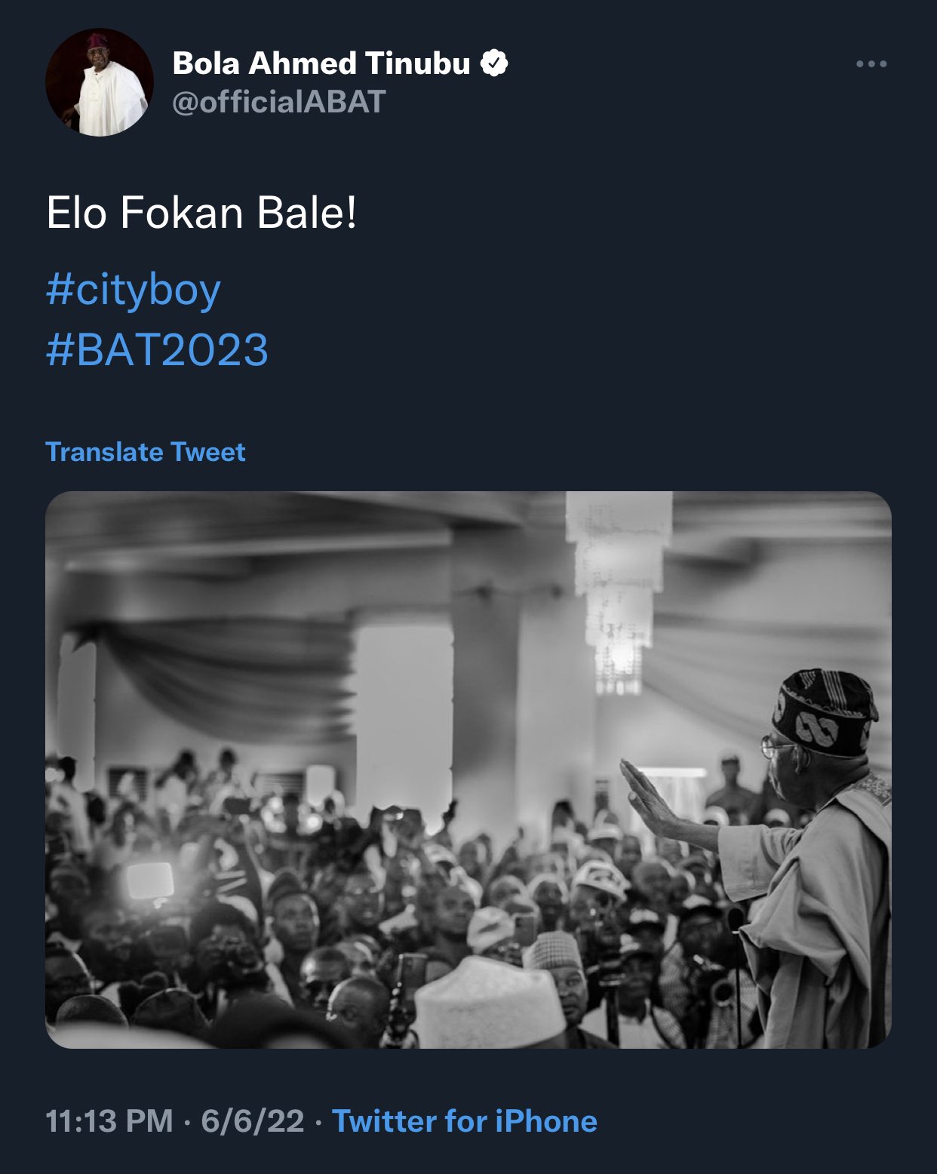This screenshot has height=1174, width=937.
Task: Click the speaker's patterned cap in photo
Action: [824, 711]
